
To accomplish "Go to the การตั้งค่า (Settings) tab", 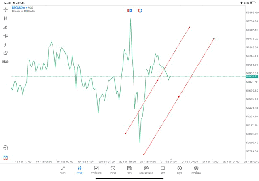I will [x=196, y=170].
